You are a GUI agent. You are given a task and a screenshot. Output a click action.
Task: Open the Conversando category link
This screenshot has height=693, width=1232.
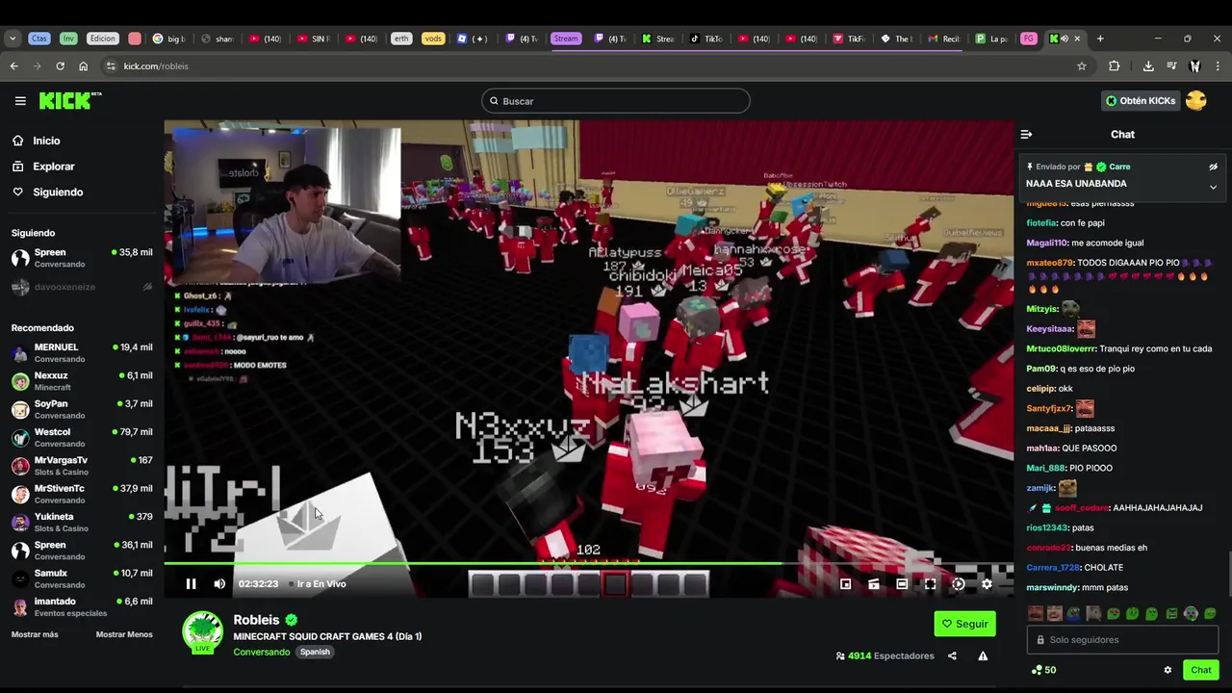point(261,652)
